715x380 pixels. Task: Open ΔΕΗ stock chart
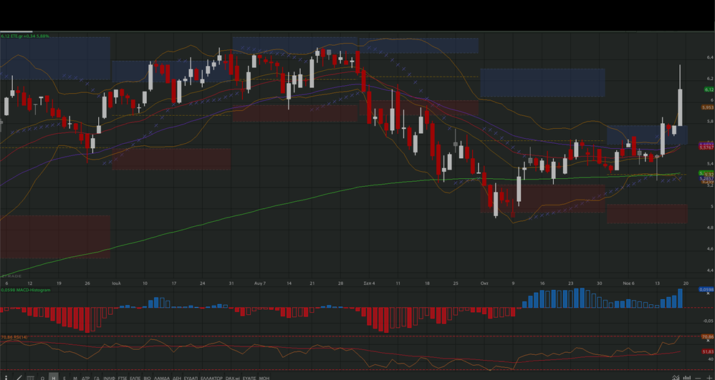click(177, 378)
